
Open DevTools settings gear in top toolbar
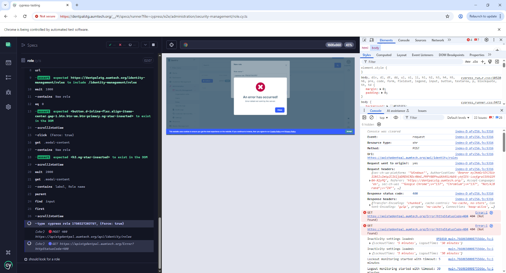[x=486, y=40]
